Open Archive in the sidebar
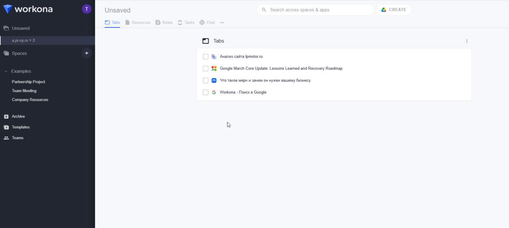Image resolution: width=509 pixels, height=228 pixels. tap(18, 116)
